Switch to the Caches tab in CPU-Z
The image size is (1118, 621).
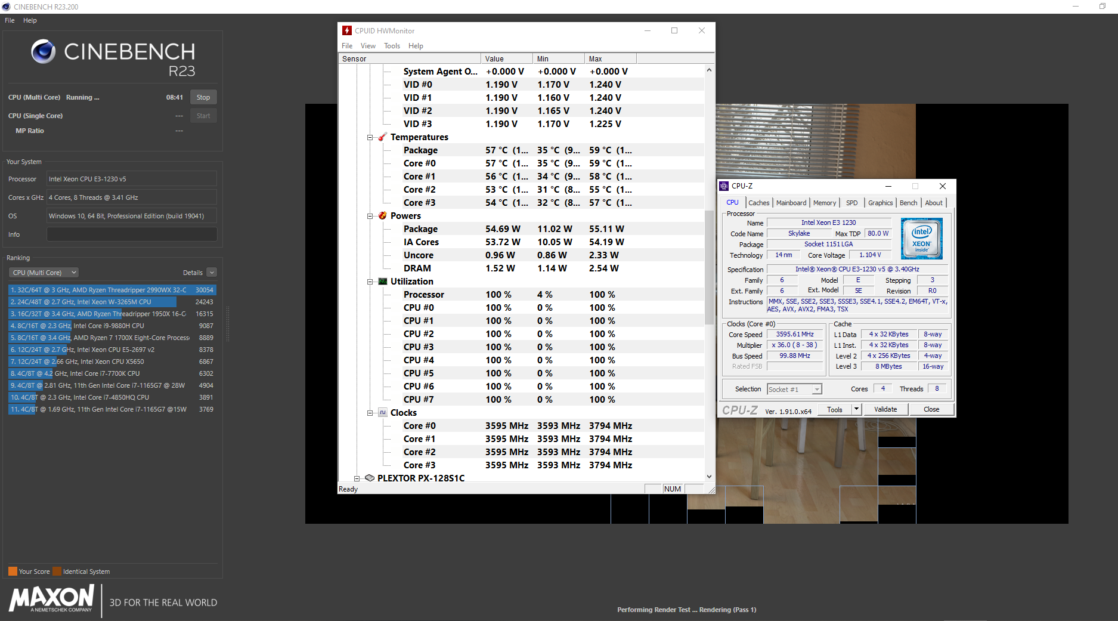[x=759, y=203]
